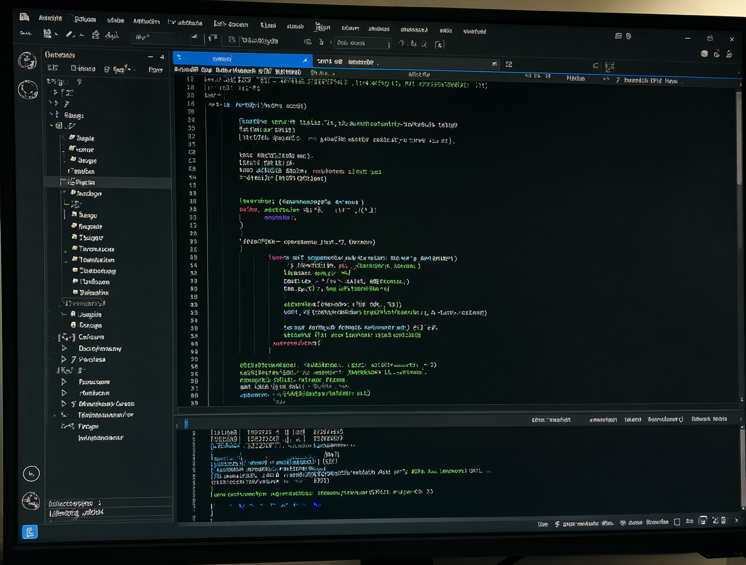Open the last menu item at the menu bar's right end
Image resolution: width=746 pixels, height=565 pixels.
click(474, 32)
